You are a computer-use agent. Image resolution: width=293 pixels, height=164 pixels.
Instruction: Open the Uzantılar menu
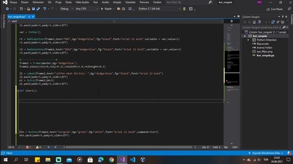[130, 2]
